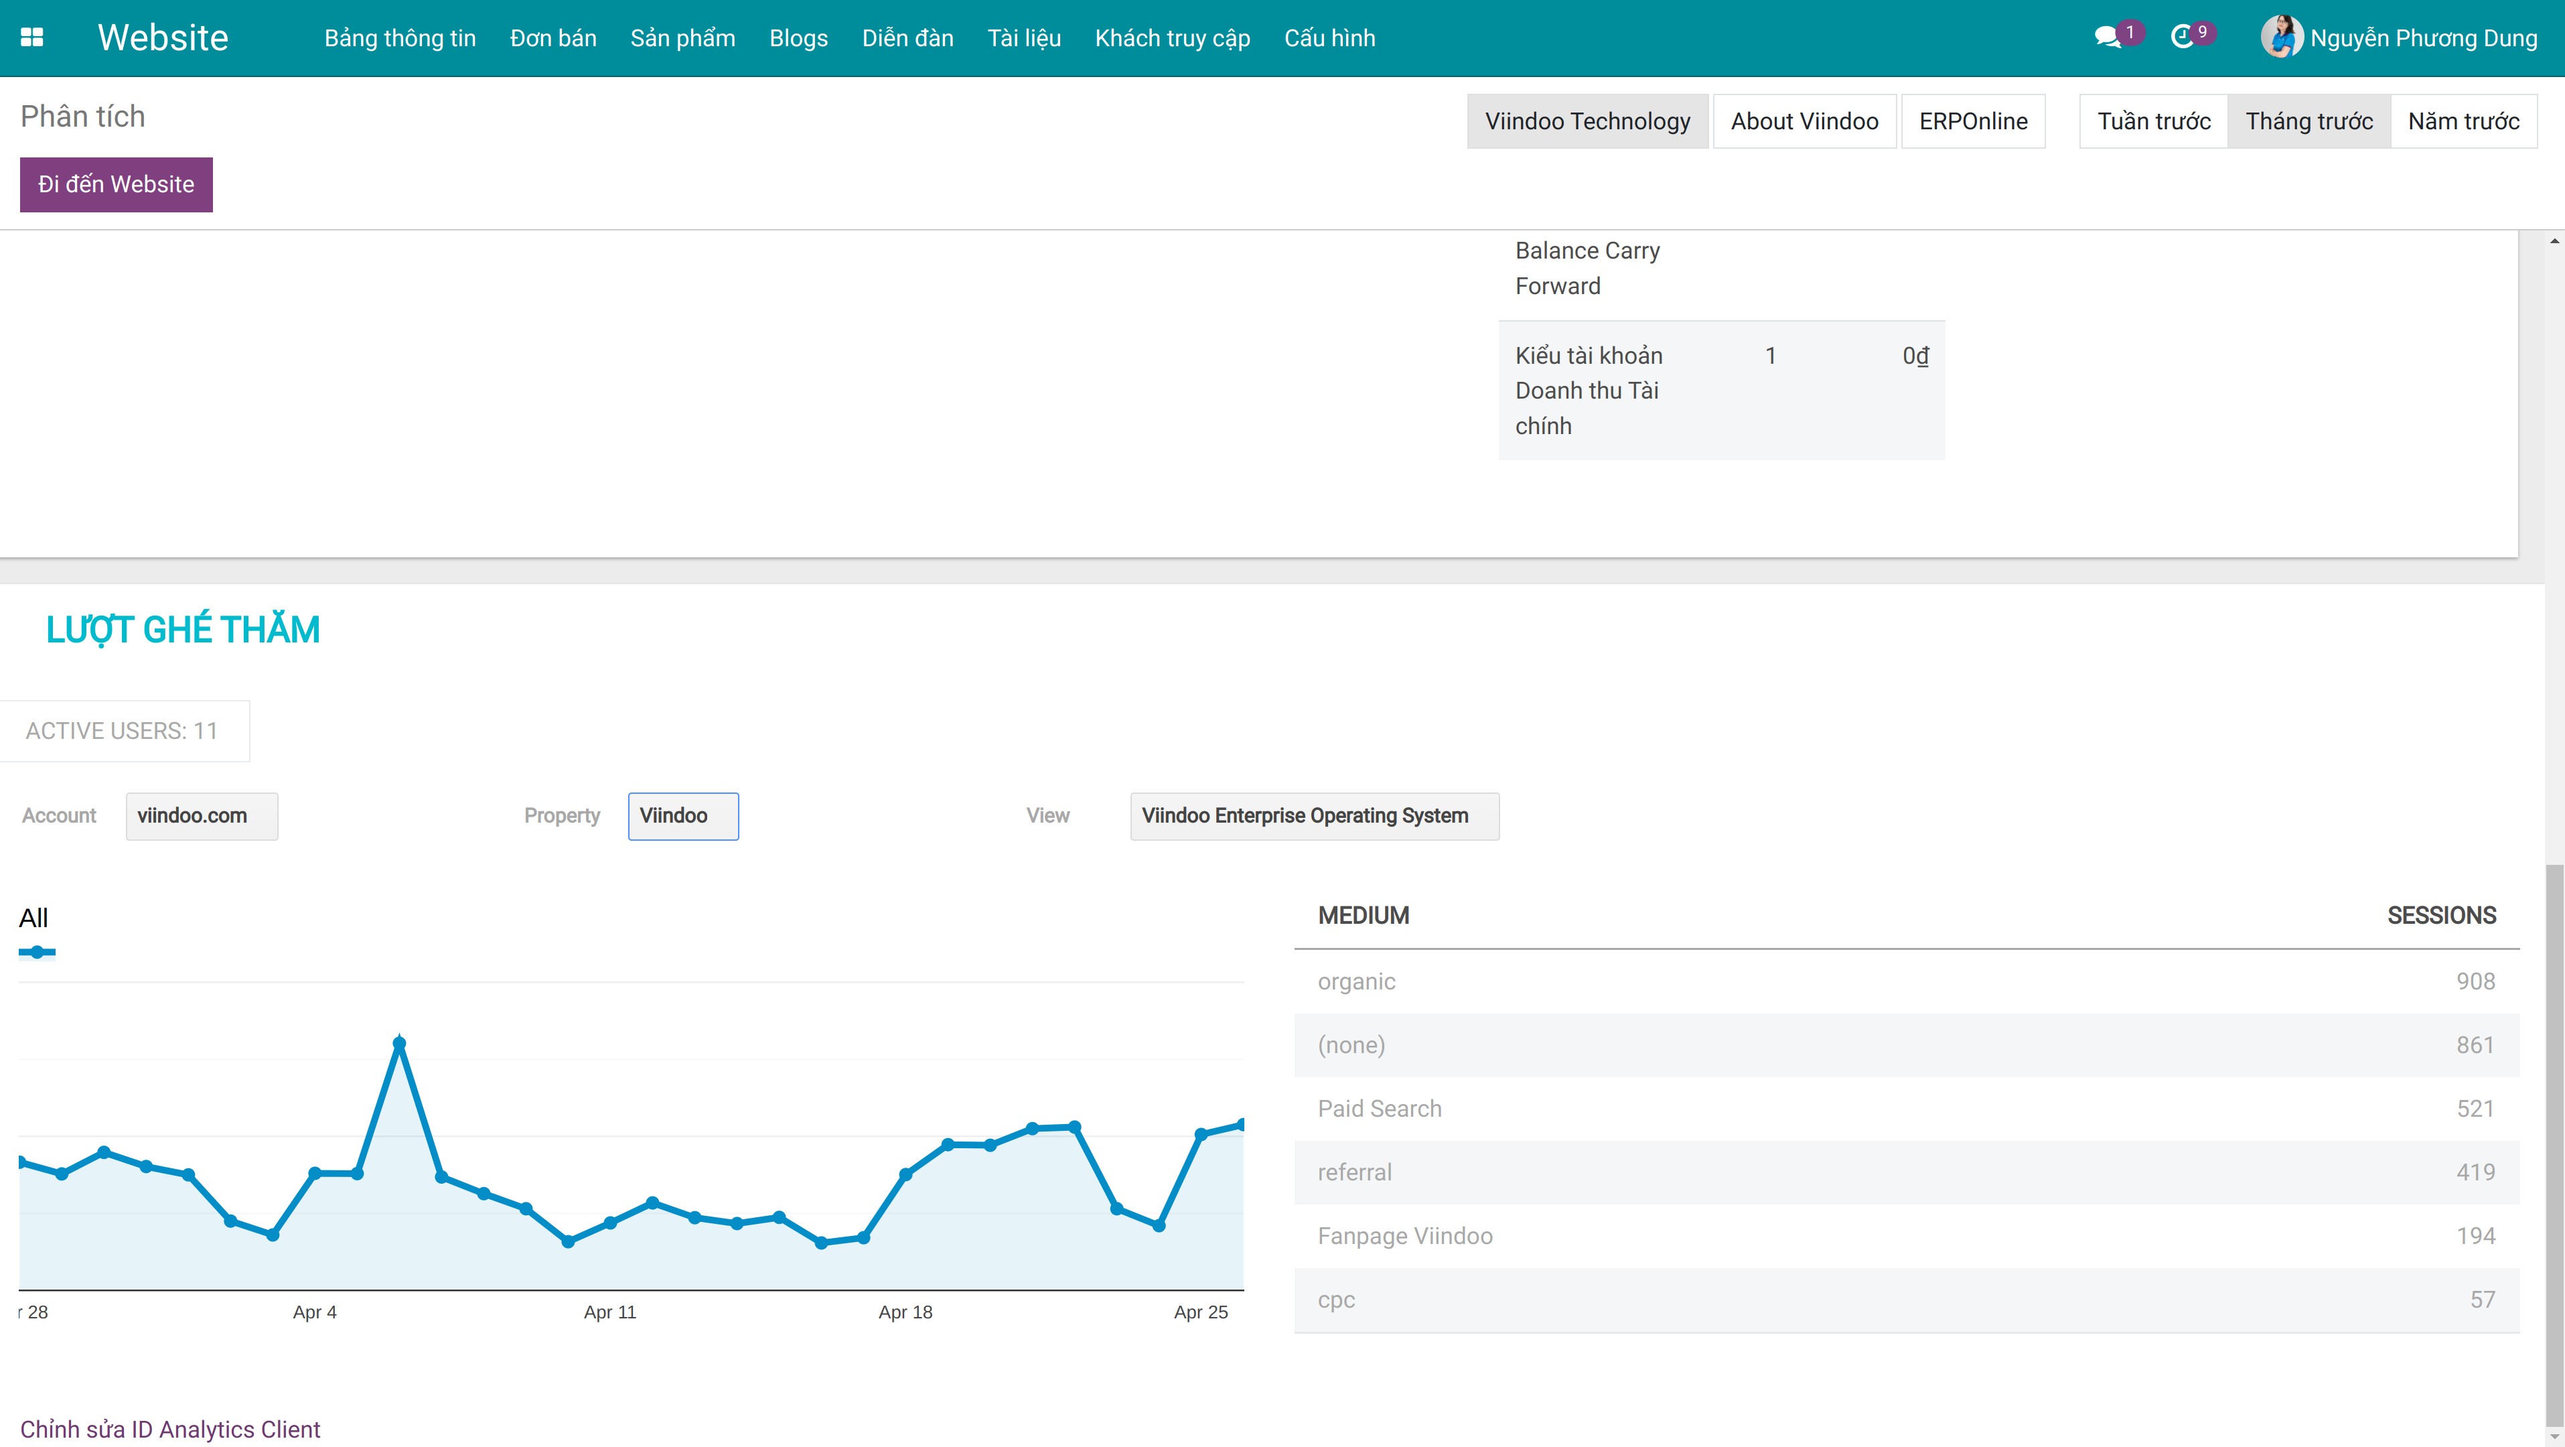The width and height of the screenshot is (2565, 1447).
Task: Open the Khách truy cập menu
Action: click(x=1172, y=38)
